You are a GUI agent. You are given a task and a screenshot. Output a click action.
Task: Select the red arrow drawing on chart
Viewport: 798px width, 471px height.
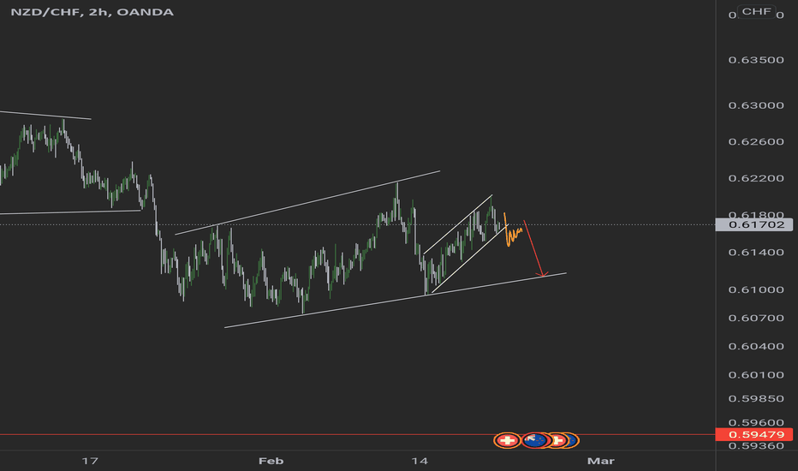[533, 249]
